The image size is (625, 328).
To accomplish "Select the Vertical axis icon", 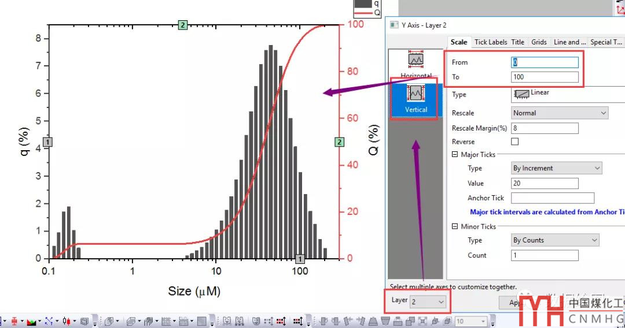I will pos(416,93).
